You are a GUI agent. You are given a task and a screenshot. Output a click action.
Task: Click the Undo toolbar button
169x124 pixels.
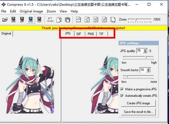(x=50, y=20)
